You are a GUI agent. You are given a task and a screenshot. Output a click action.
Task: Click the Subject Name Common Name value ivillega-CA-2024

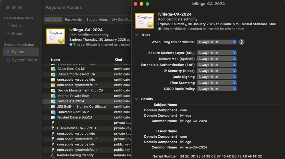[193, 121]
